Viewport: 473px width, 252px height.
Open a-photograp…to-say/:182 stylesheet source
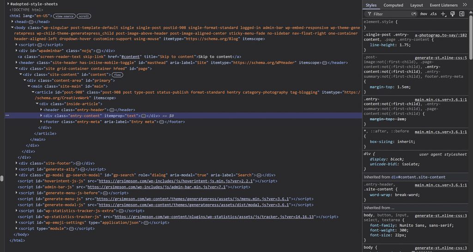441,35
